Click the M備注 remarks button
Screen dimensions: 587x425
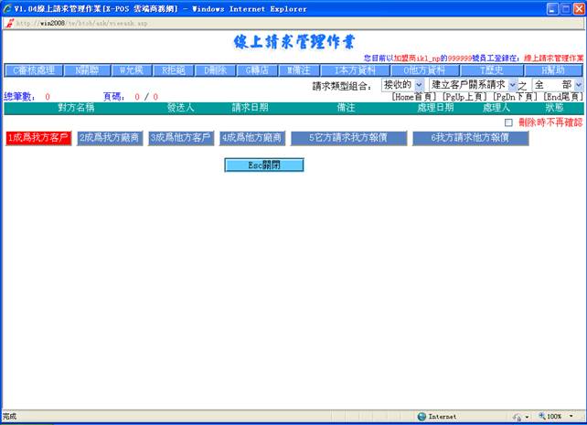coord(297,70)
